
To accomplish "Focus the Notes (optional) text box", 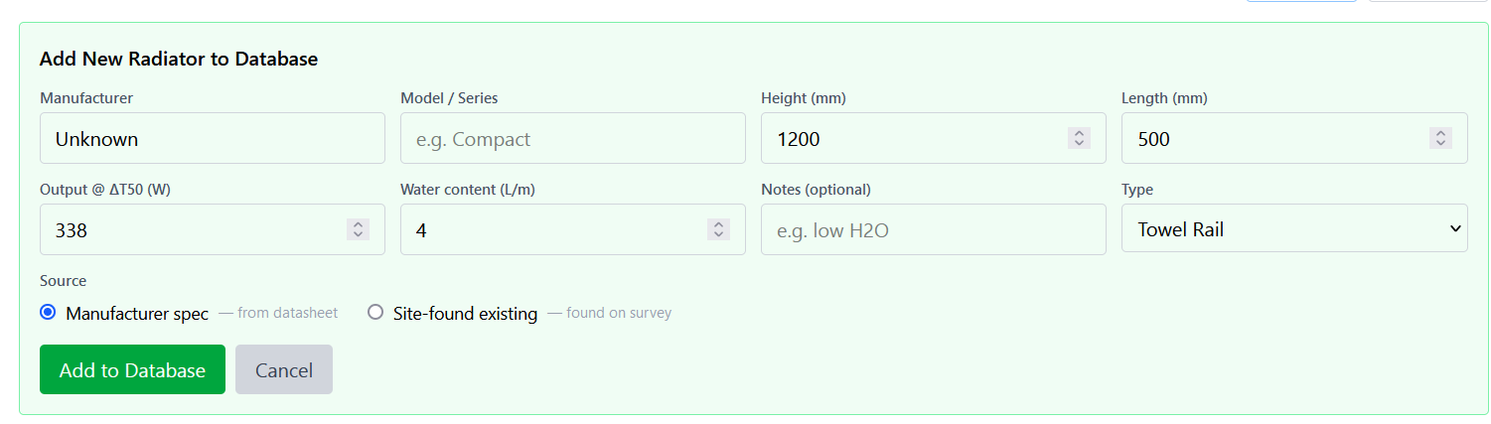I will pos(933,230).
